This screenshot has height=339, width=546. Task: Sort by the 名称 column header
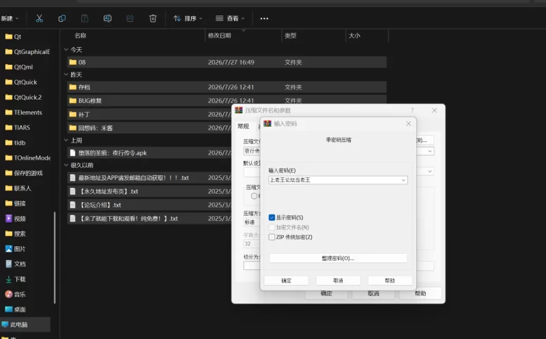pyautogui.click(x=81, y=35)
